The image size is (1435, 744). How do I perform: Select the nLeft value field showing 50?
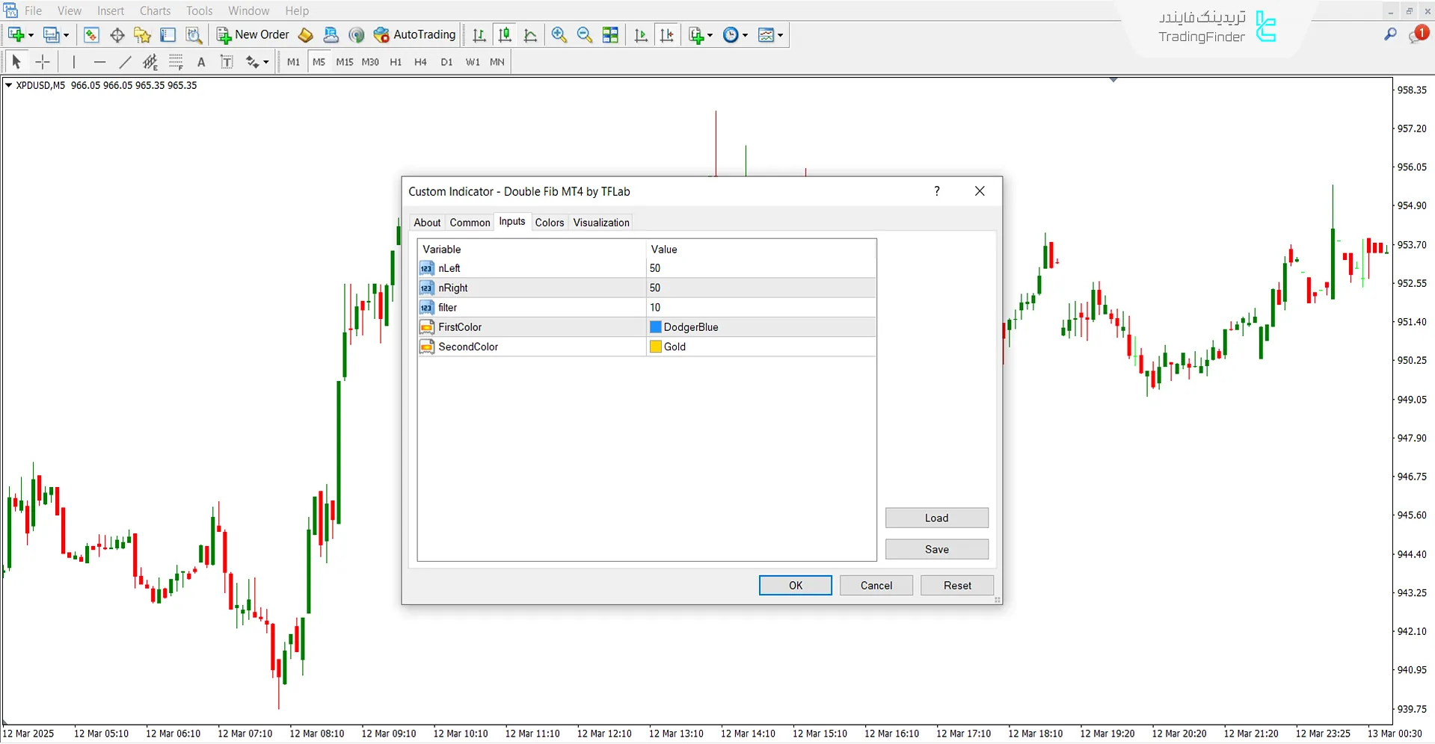[759, 268]
